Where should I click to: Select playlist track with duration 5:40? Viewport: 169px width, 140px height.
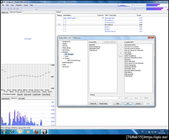pyautogui.click(x=100, y=25)
